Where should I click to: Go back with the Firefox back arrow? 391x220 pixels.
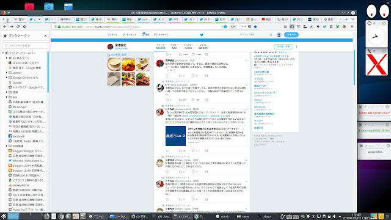tap(5, 27)
